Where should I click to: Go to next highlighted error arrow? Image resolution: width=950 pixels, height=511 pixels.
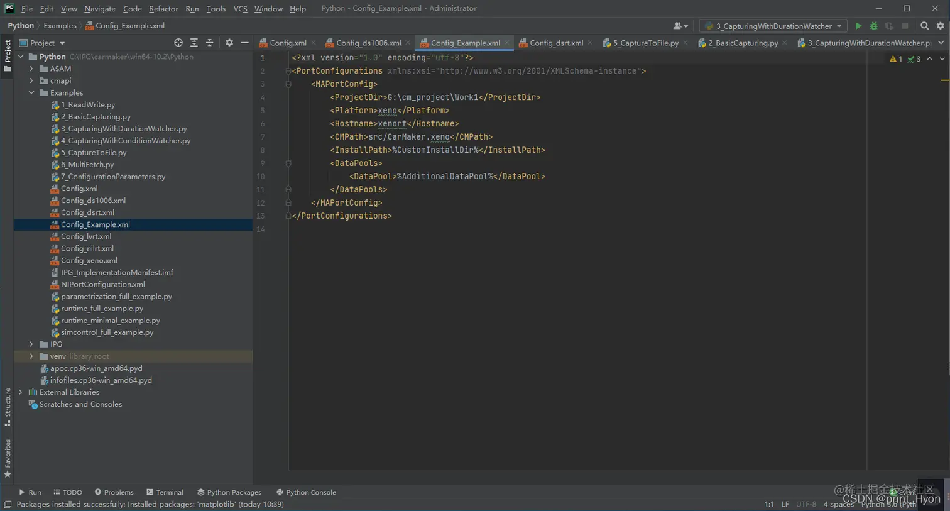(942, 58)
